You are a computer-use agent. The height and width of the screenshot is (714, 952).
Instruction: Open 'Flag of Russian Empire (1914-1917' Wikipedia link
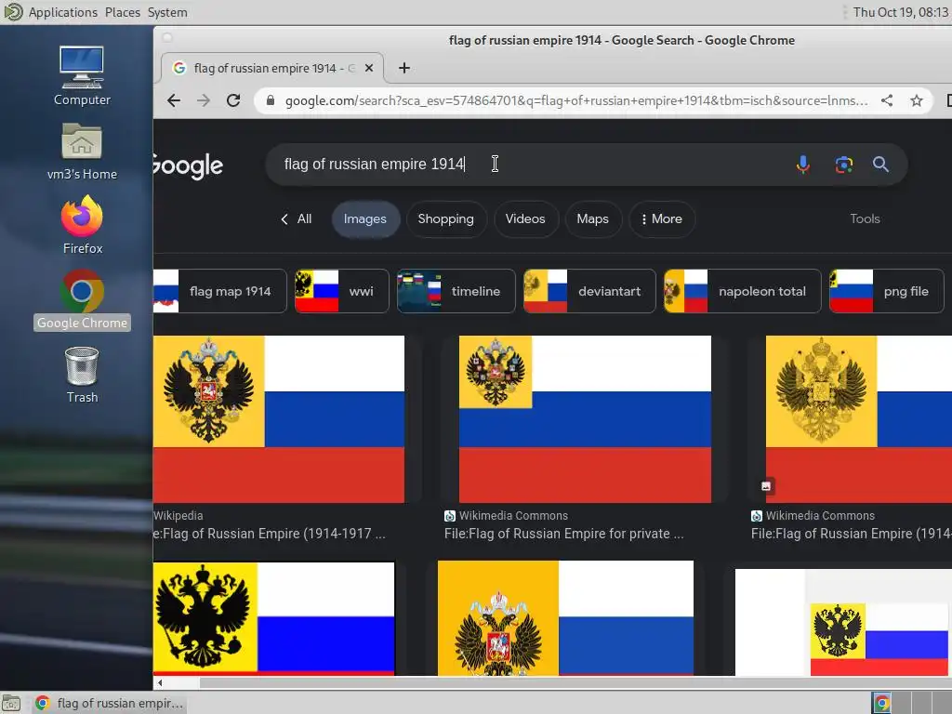pyautogui.click(x=270, y=534)
